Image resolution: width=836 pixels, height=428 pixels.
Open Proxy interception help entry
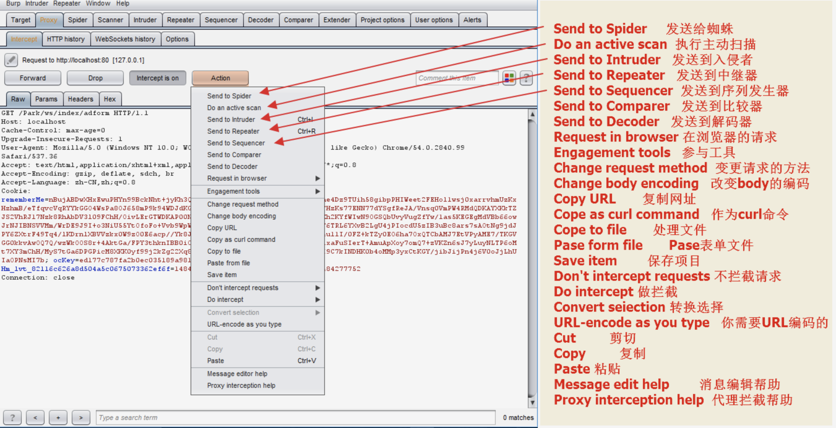(x=258, y=386)
